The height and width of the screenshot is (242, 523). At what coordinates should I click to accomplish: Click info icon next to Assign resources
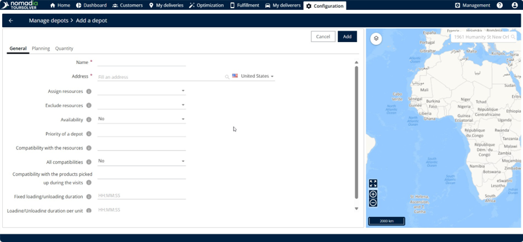tap(89, 91)
